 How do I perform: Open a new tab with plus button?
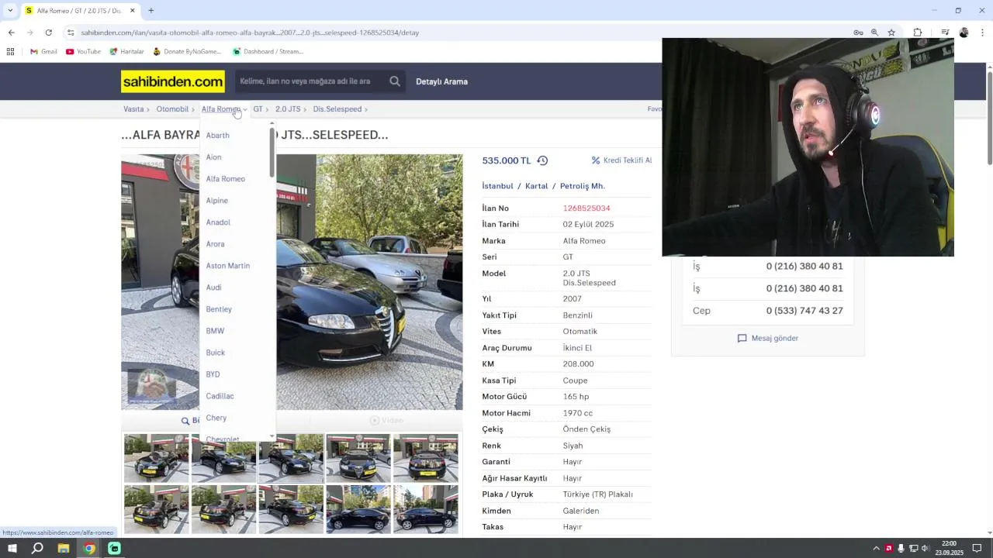coord(151,11)
